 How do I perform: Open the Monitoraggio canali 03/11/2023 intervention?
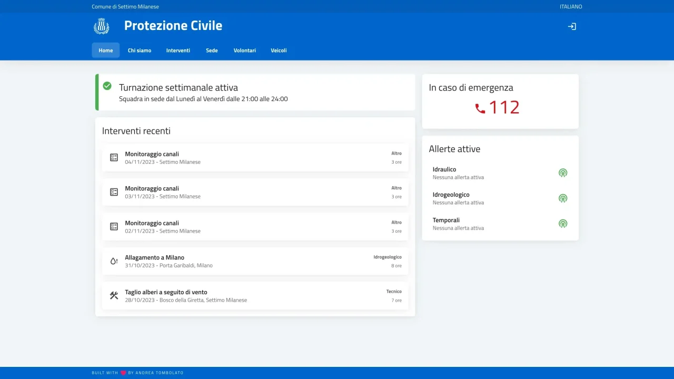(x=255, y=192)
